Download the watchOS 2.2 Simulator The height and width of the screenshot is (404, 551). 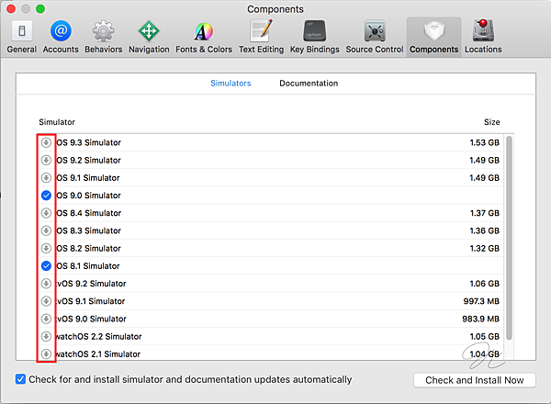[46, 336]
